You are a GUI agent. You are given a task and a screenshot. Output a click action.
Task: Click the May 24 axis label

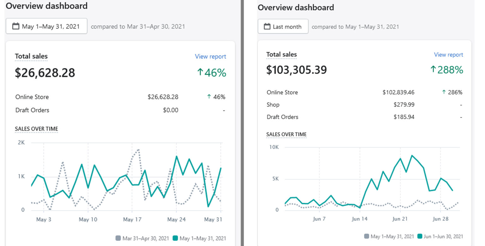pyautogui.click(x=177, y=219)
